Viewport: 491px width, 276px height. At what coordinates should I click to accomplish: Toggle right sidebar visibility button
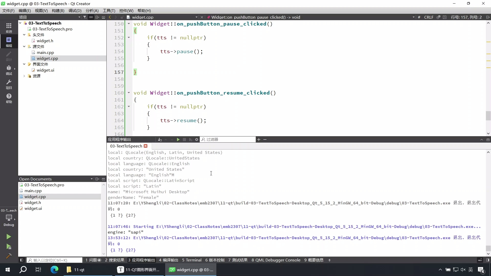point(488,260)
